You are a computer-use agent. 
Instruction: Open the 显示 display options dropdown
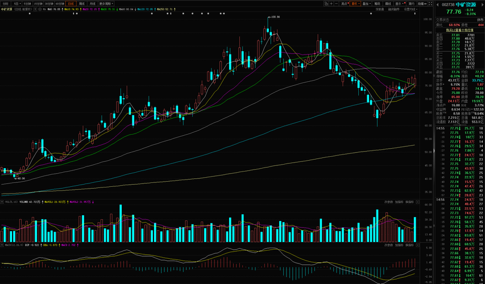(x=400, y=4)
